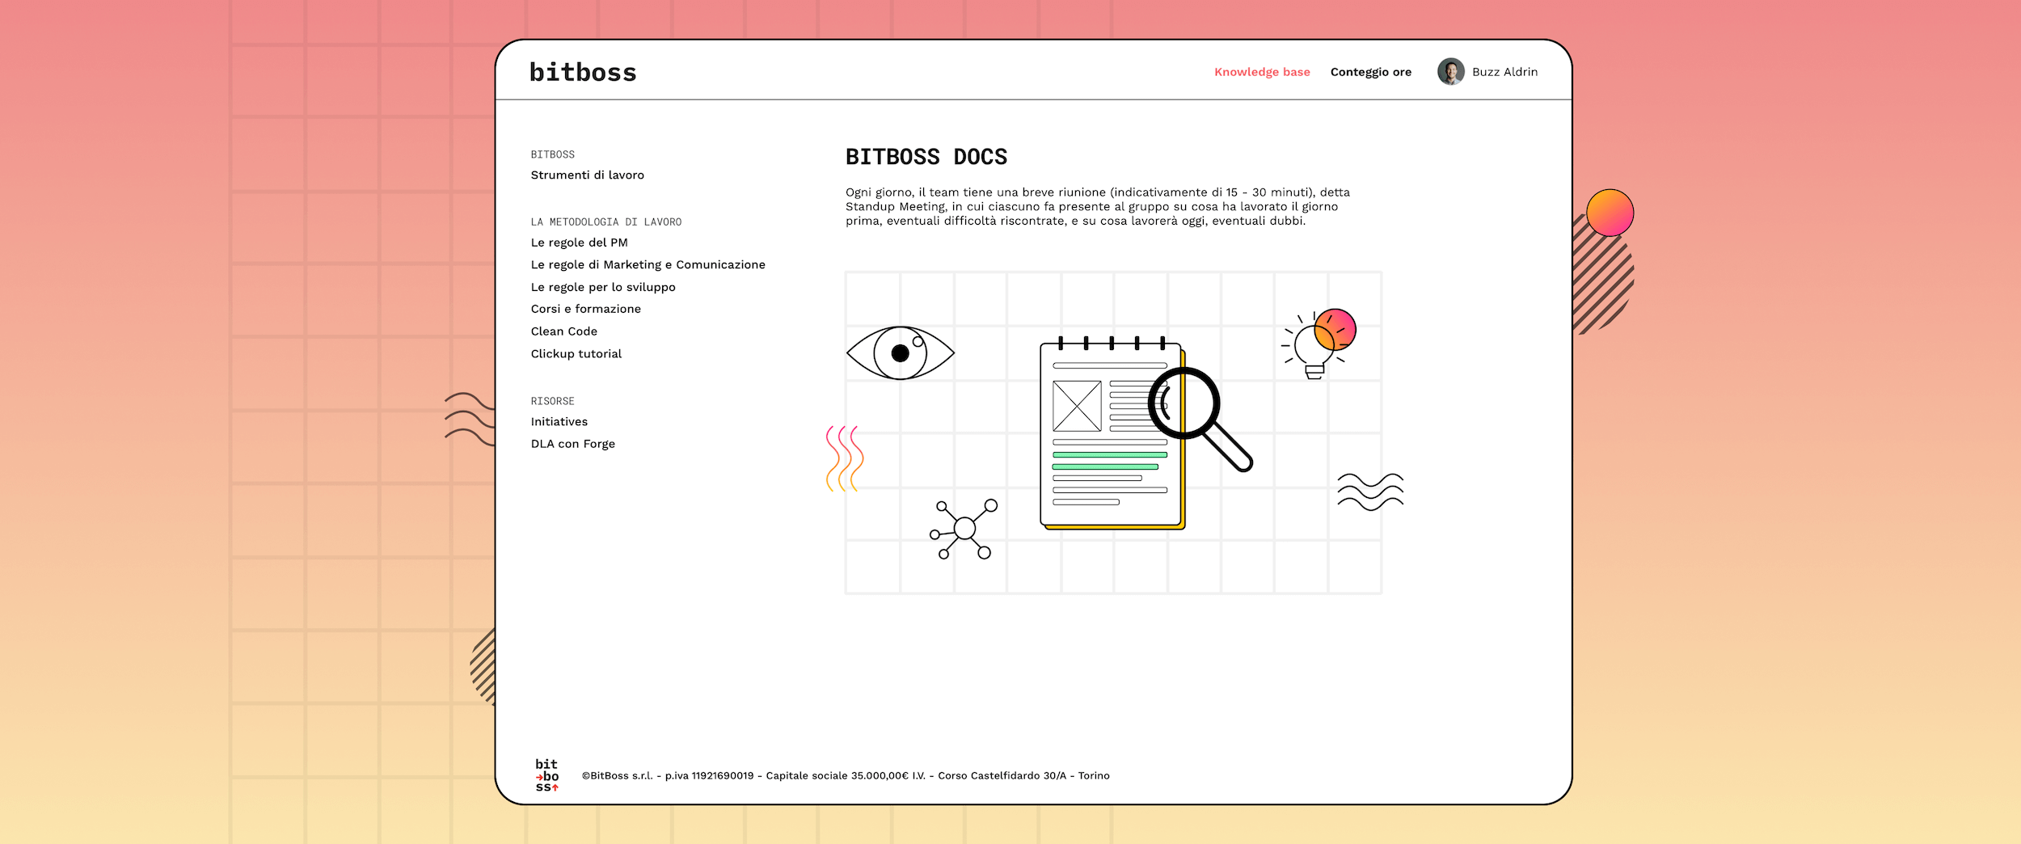
Task: Open Initiatives under Risorse
Action: pyautogui.click(x=559, y=422)
